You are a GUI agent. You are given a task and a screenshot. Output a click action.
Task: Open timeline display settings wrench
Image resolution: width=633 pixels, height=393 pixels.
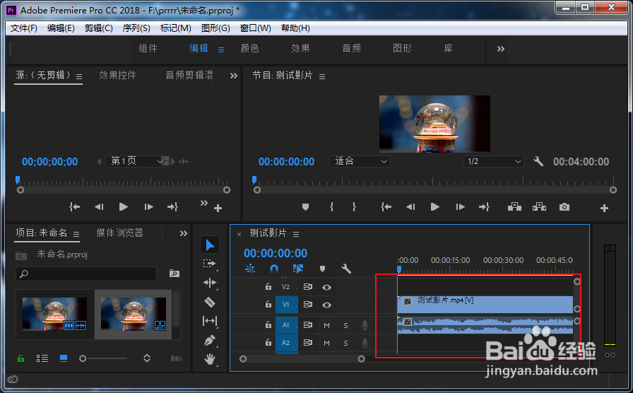coord(346,269)
